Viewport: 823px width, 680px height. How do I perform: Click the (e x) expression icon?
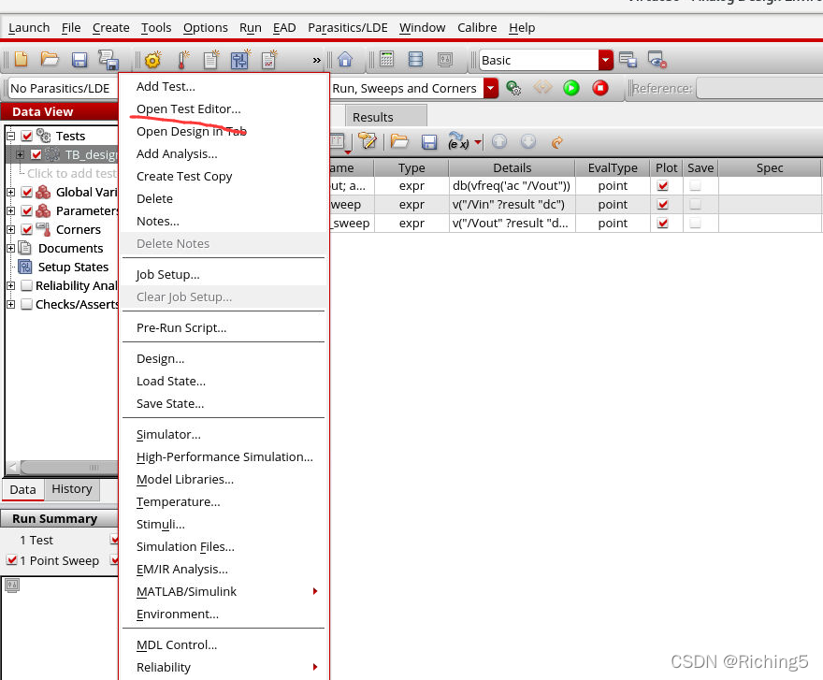(x=458, y=141)
